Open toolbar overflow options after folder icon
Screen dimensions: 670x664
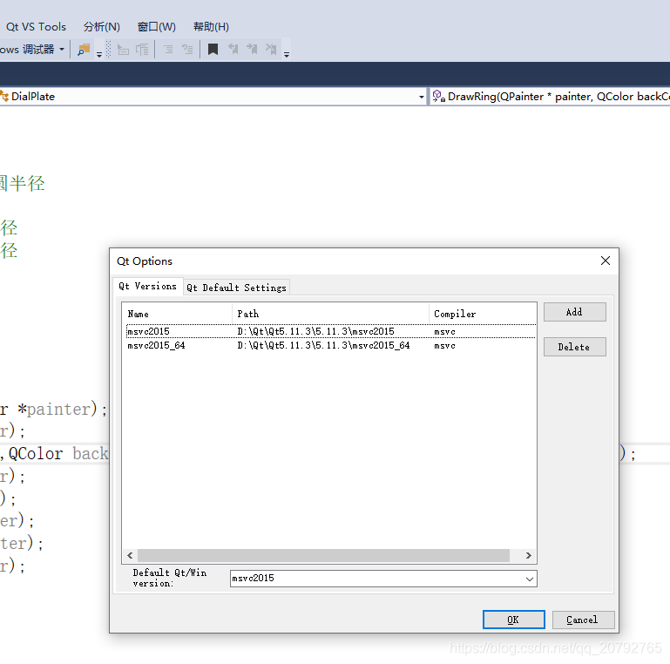click(x=99, y=54)
